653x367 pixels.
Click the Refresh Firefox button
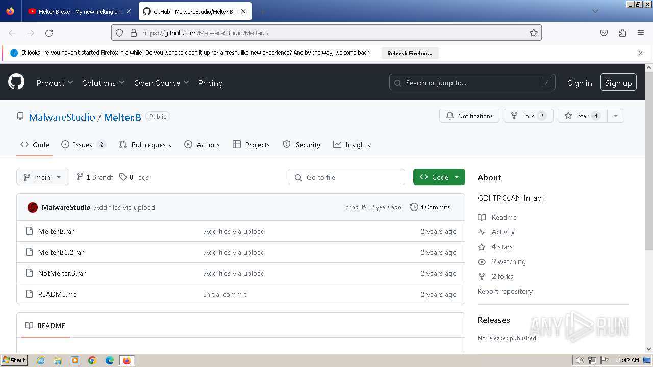coord(410,53)
